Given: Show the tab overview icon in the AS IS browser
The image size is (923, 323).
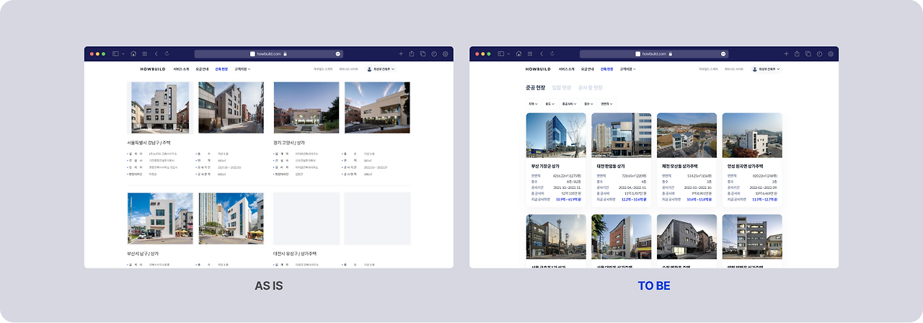Looking at the screenshot, I should point(423,53).
